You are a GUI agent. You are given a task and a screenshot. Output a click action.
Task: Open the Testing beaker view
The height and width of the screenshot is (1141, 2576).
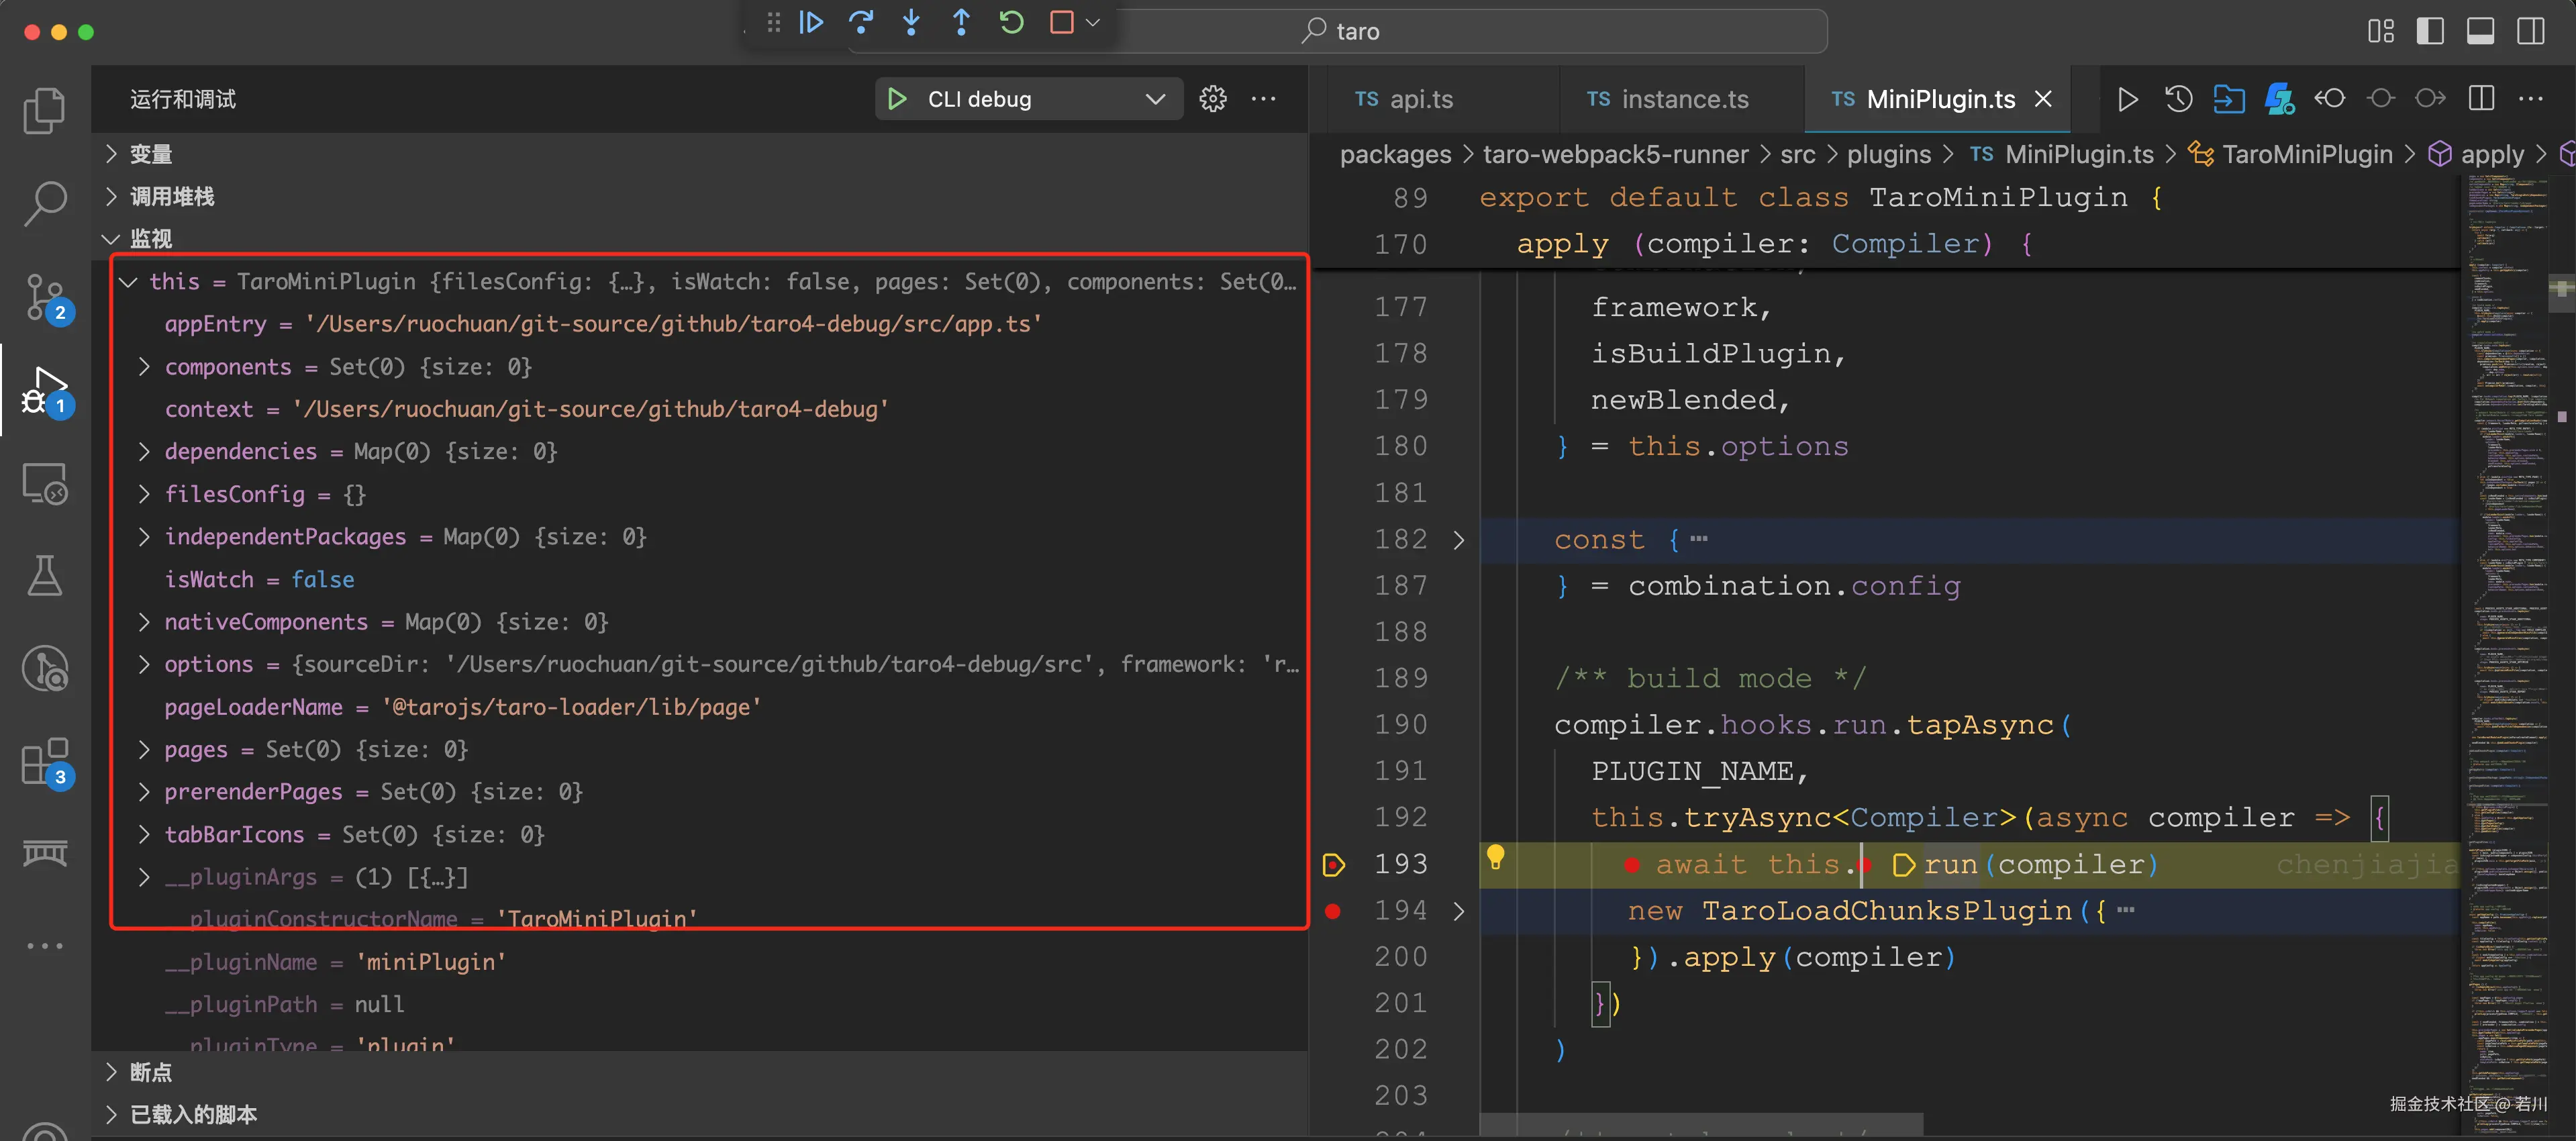tap(45, 575)
